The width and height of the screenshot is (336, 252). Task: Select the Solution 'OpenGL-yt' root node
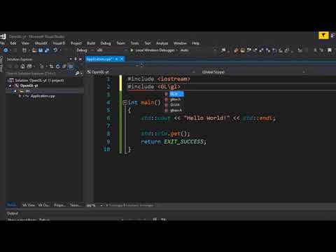(39, 80)
